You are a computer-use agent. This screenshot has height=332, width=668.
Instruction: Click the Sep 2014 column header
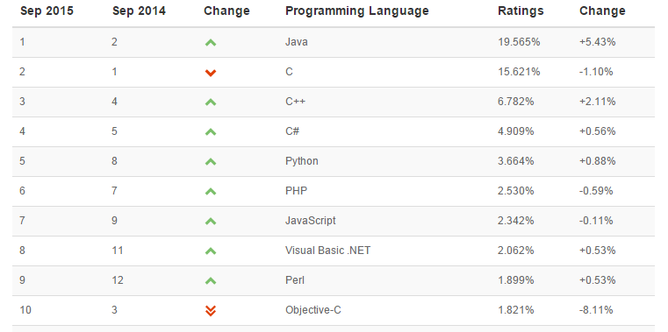click(x=139, y=11)
